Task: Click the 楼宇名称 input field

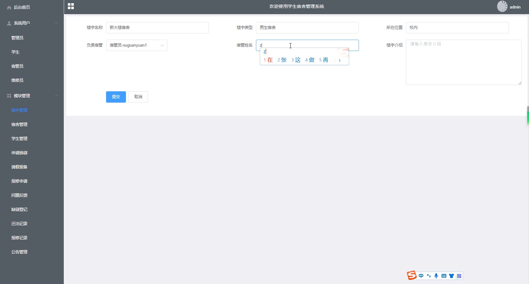Action: [158, 28]
